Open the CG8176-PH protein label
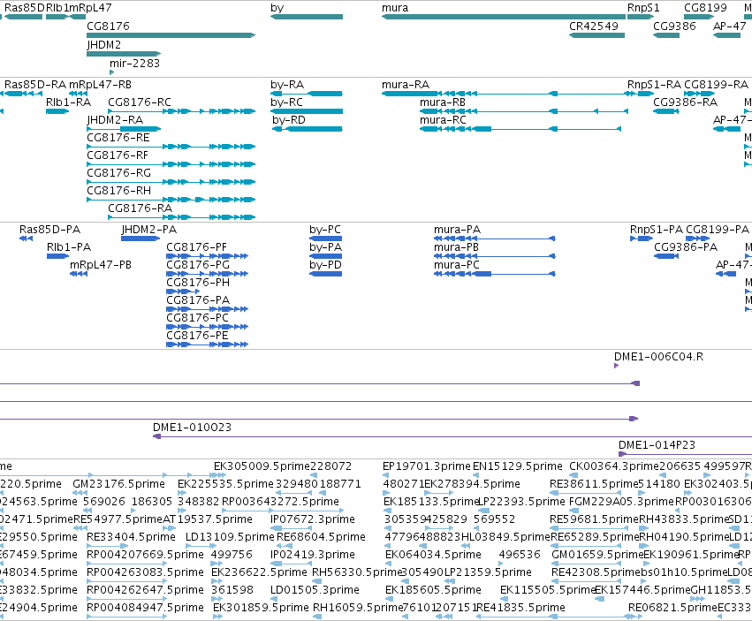This screenshot has height=621, width=752. [198, 283]
